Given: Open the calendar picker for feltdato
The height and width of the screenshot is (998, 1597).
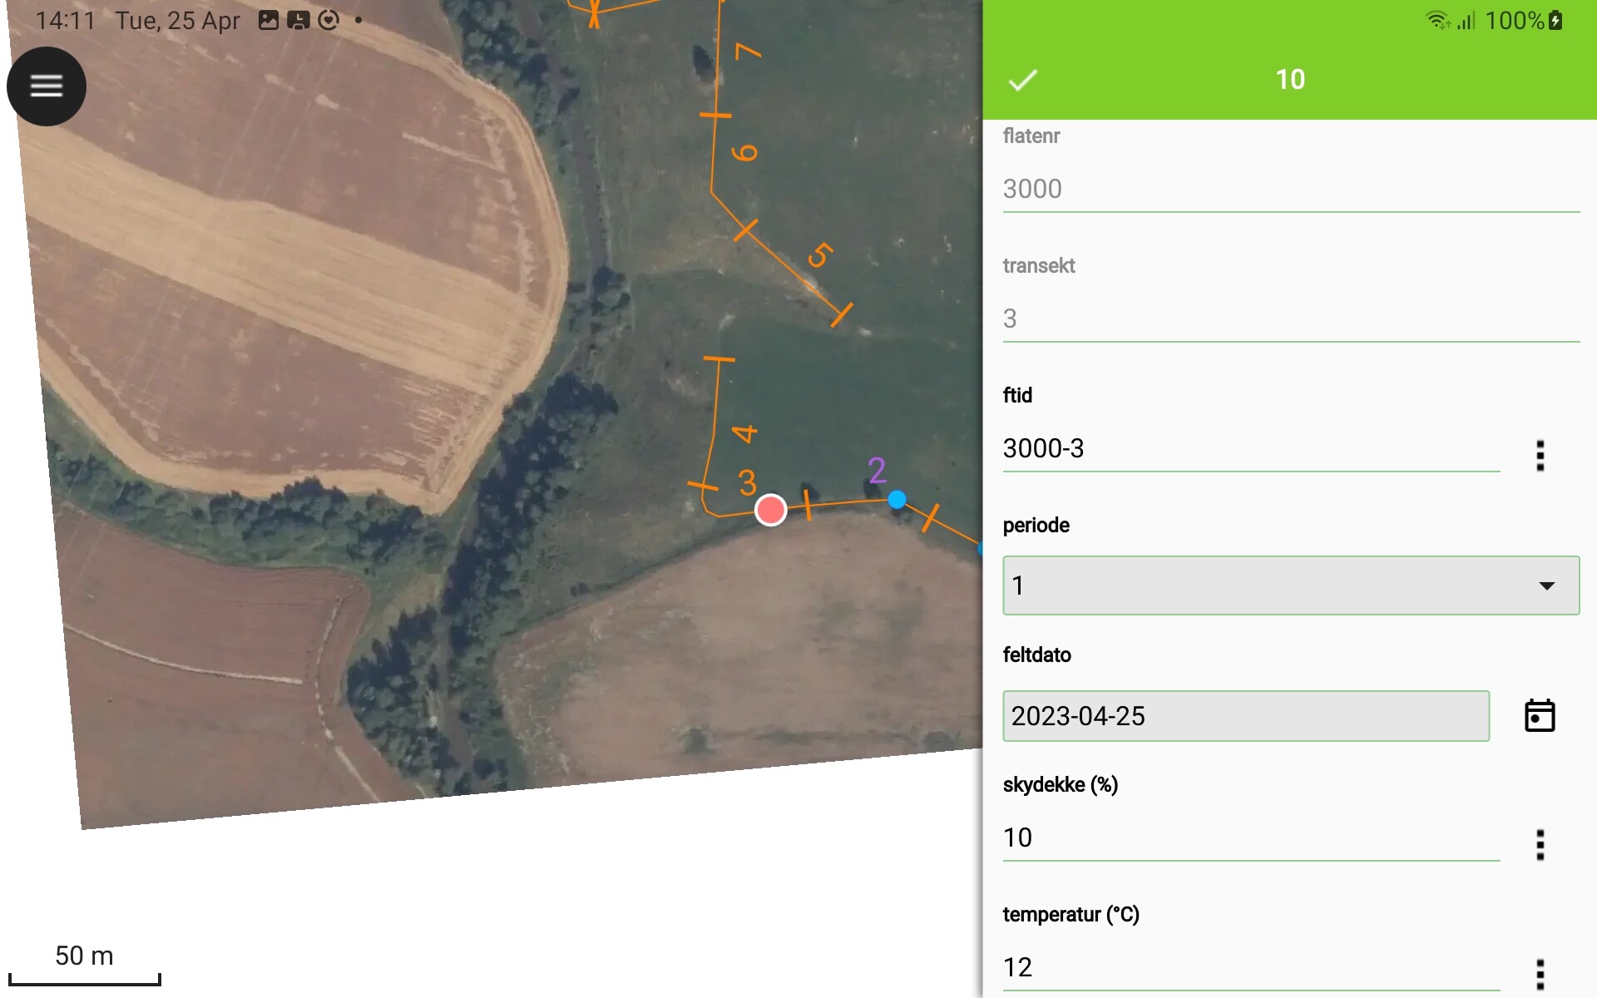Looking at the screenshot, I should (x=1540, y=715).
